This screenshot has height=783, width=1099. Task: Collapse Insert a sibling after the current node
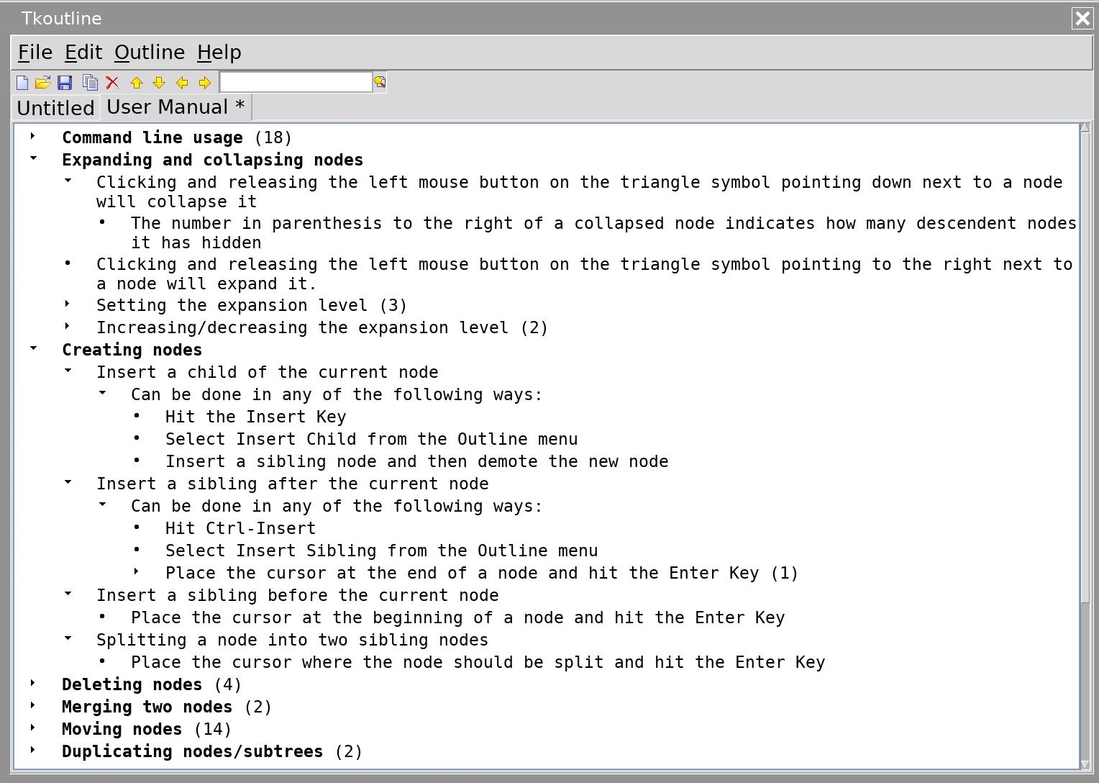tap(68, 482)
